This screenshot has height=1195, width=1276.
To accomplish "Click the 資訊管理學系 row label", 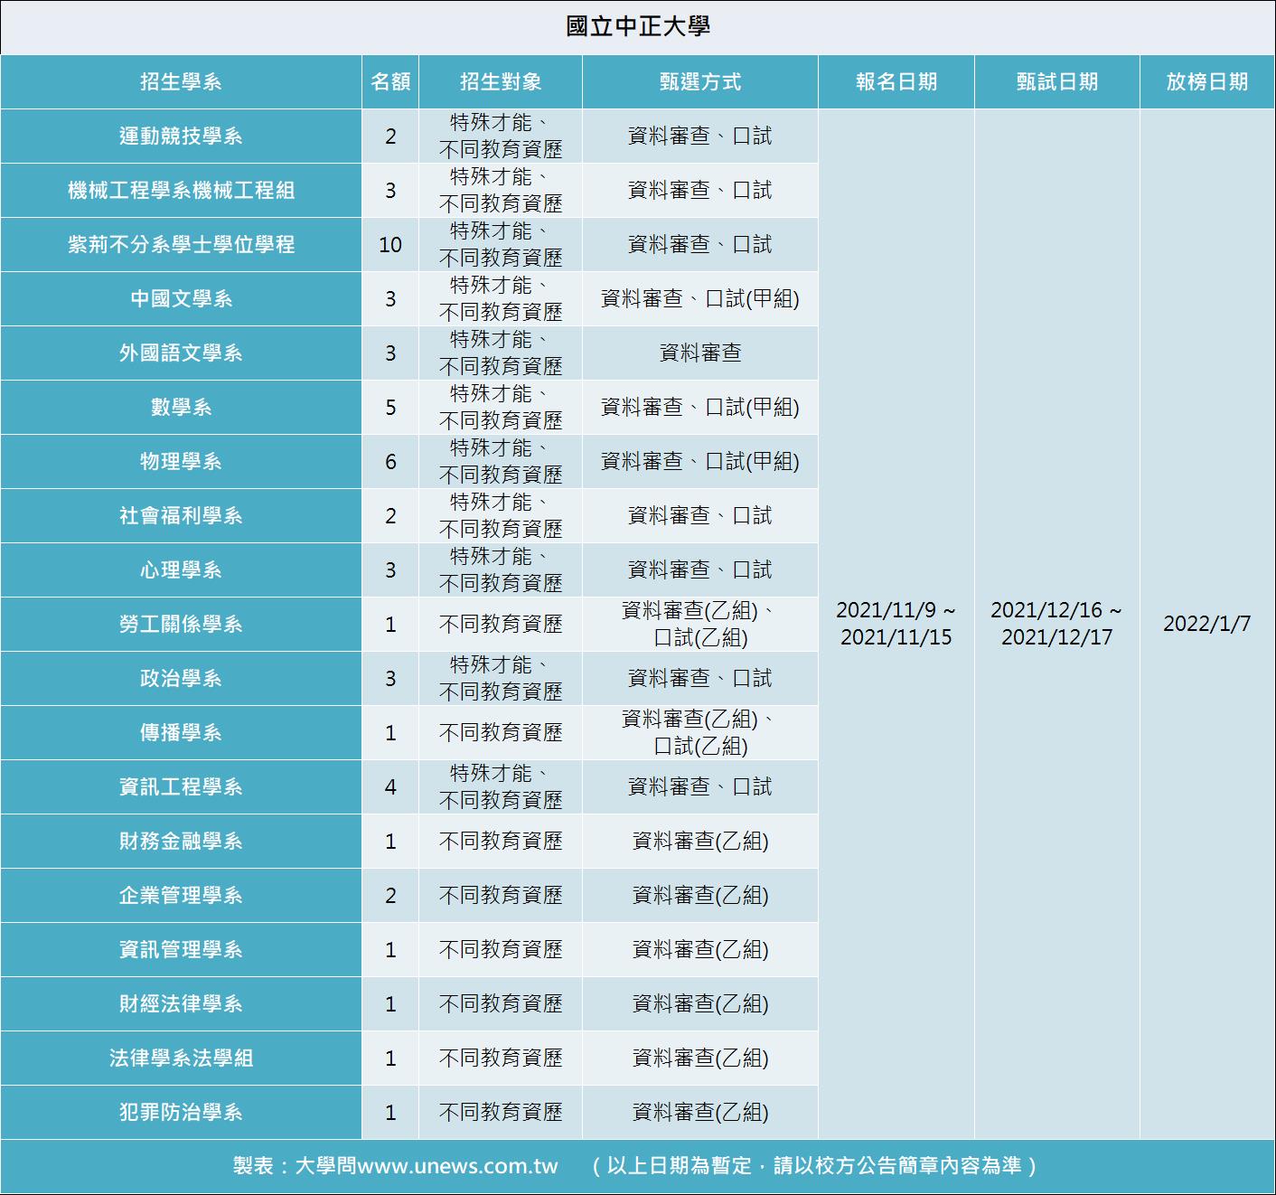I will (181, 950).
